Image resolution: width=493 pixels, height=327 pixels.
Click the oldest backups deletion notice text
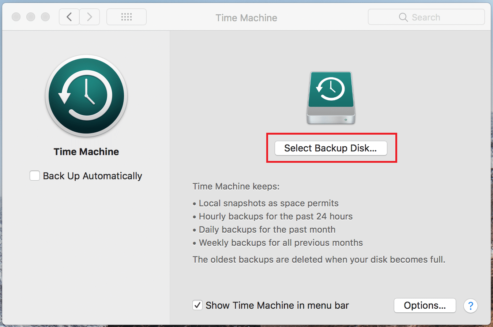318,259
